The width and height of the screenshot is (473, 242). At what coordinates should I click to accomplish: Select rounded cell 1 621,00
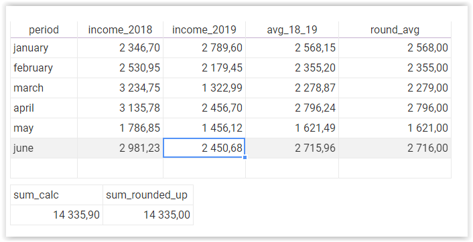[395, 128]
